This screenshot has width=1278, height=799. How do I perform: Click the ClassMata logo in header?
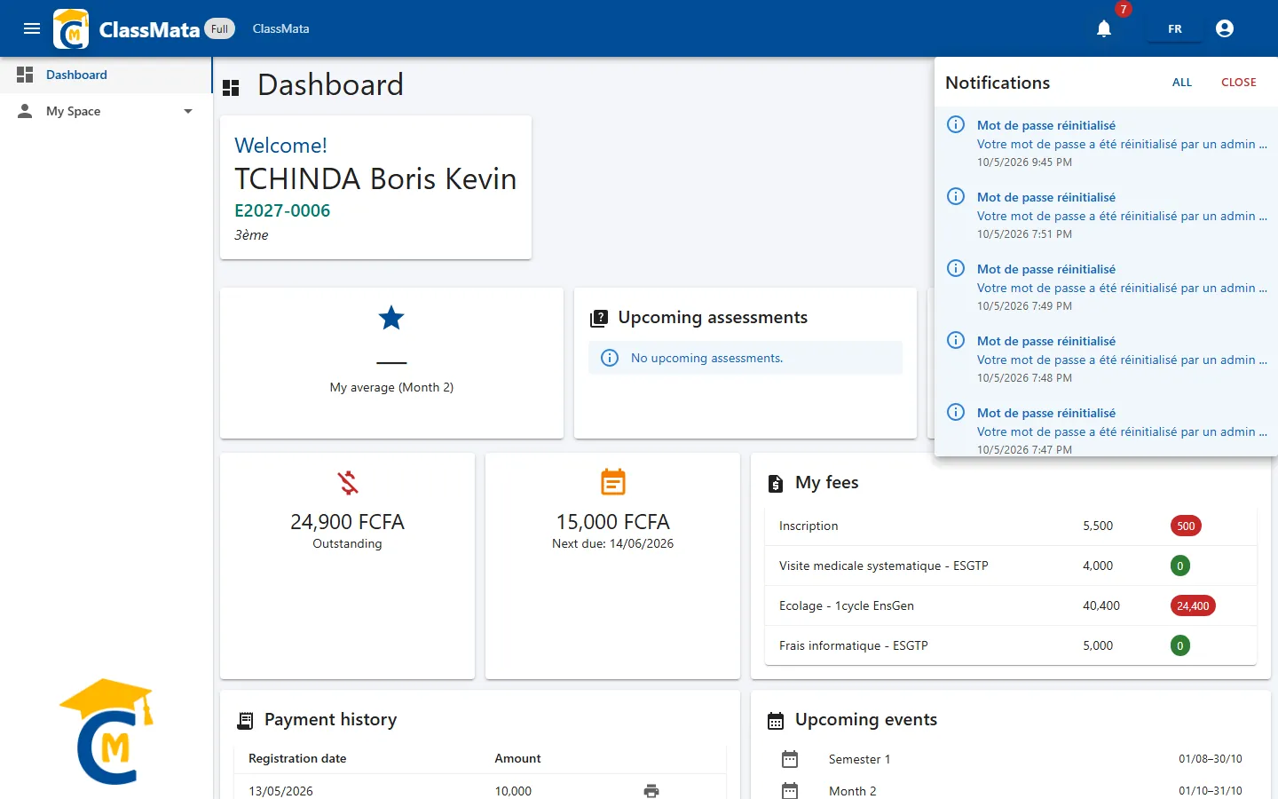point(71,28)
